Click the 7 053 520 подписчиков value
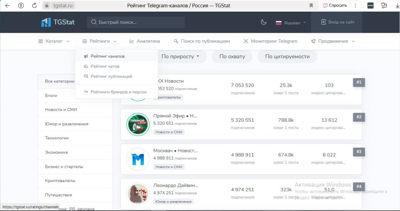Viewport: 400px width, 211px height. pos(242,85)
